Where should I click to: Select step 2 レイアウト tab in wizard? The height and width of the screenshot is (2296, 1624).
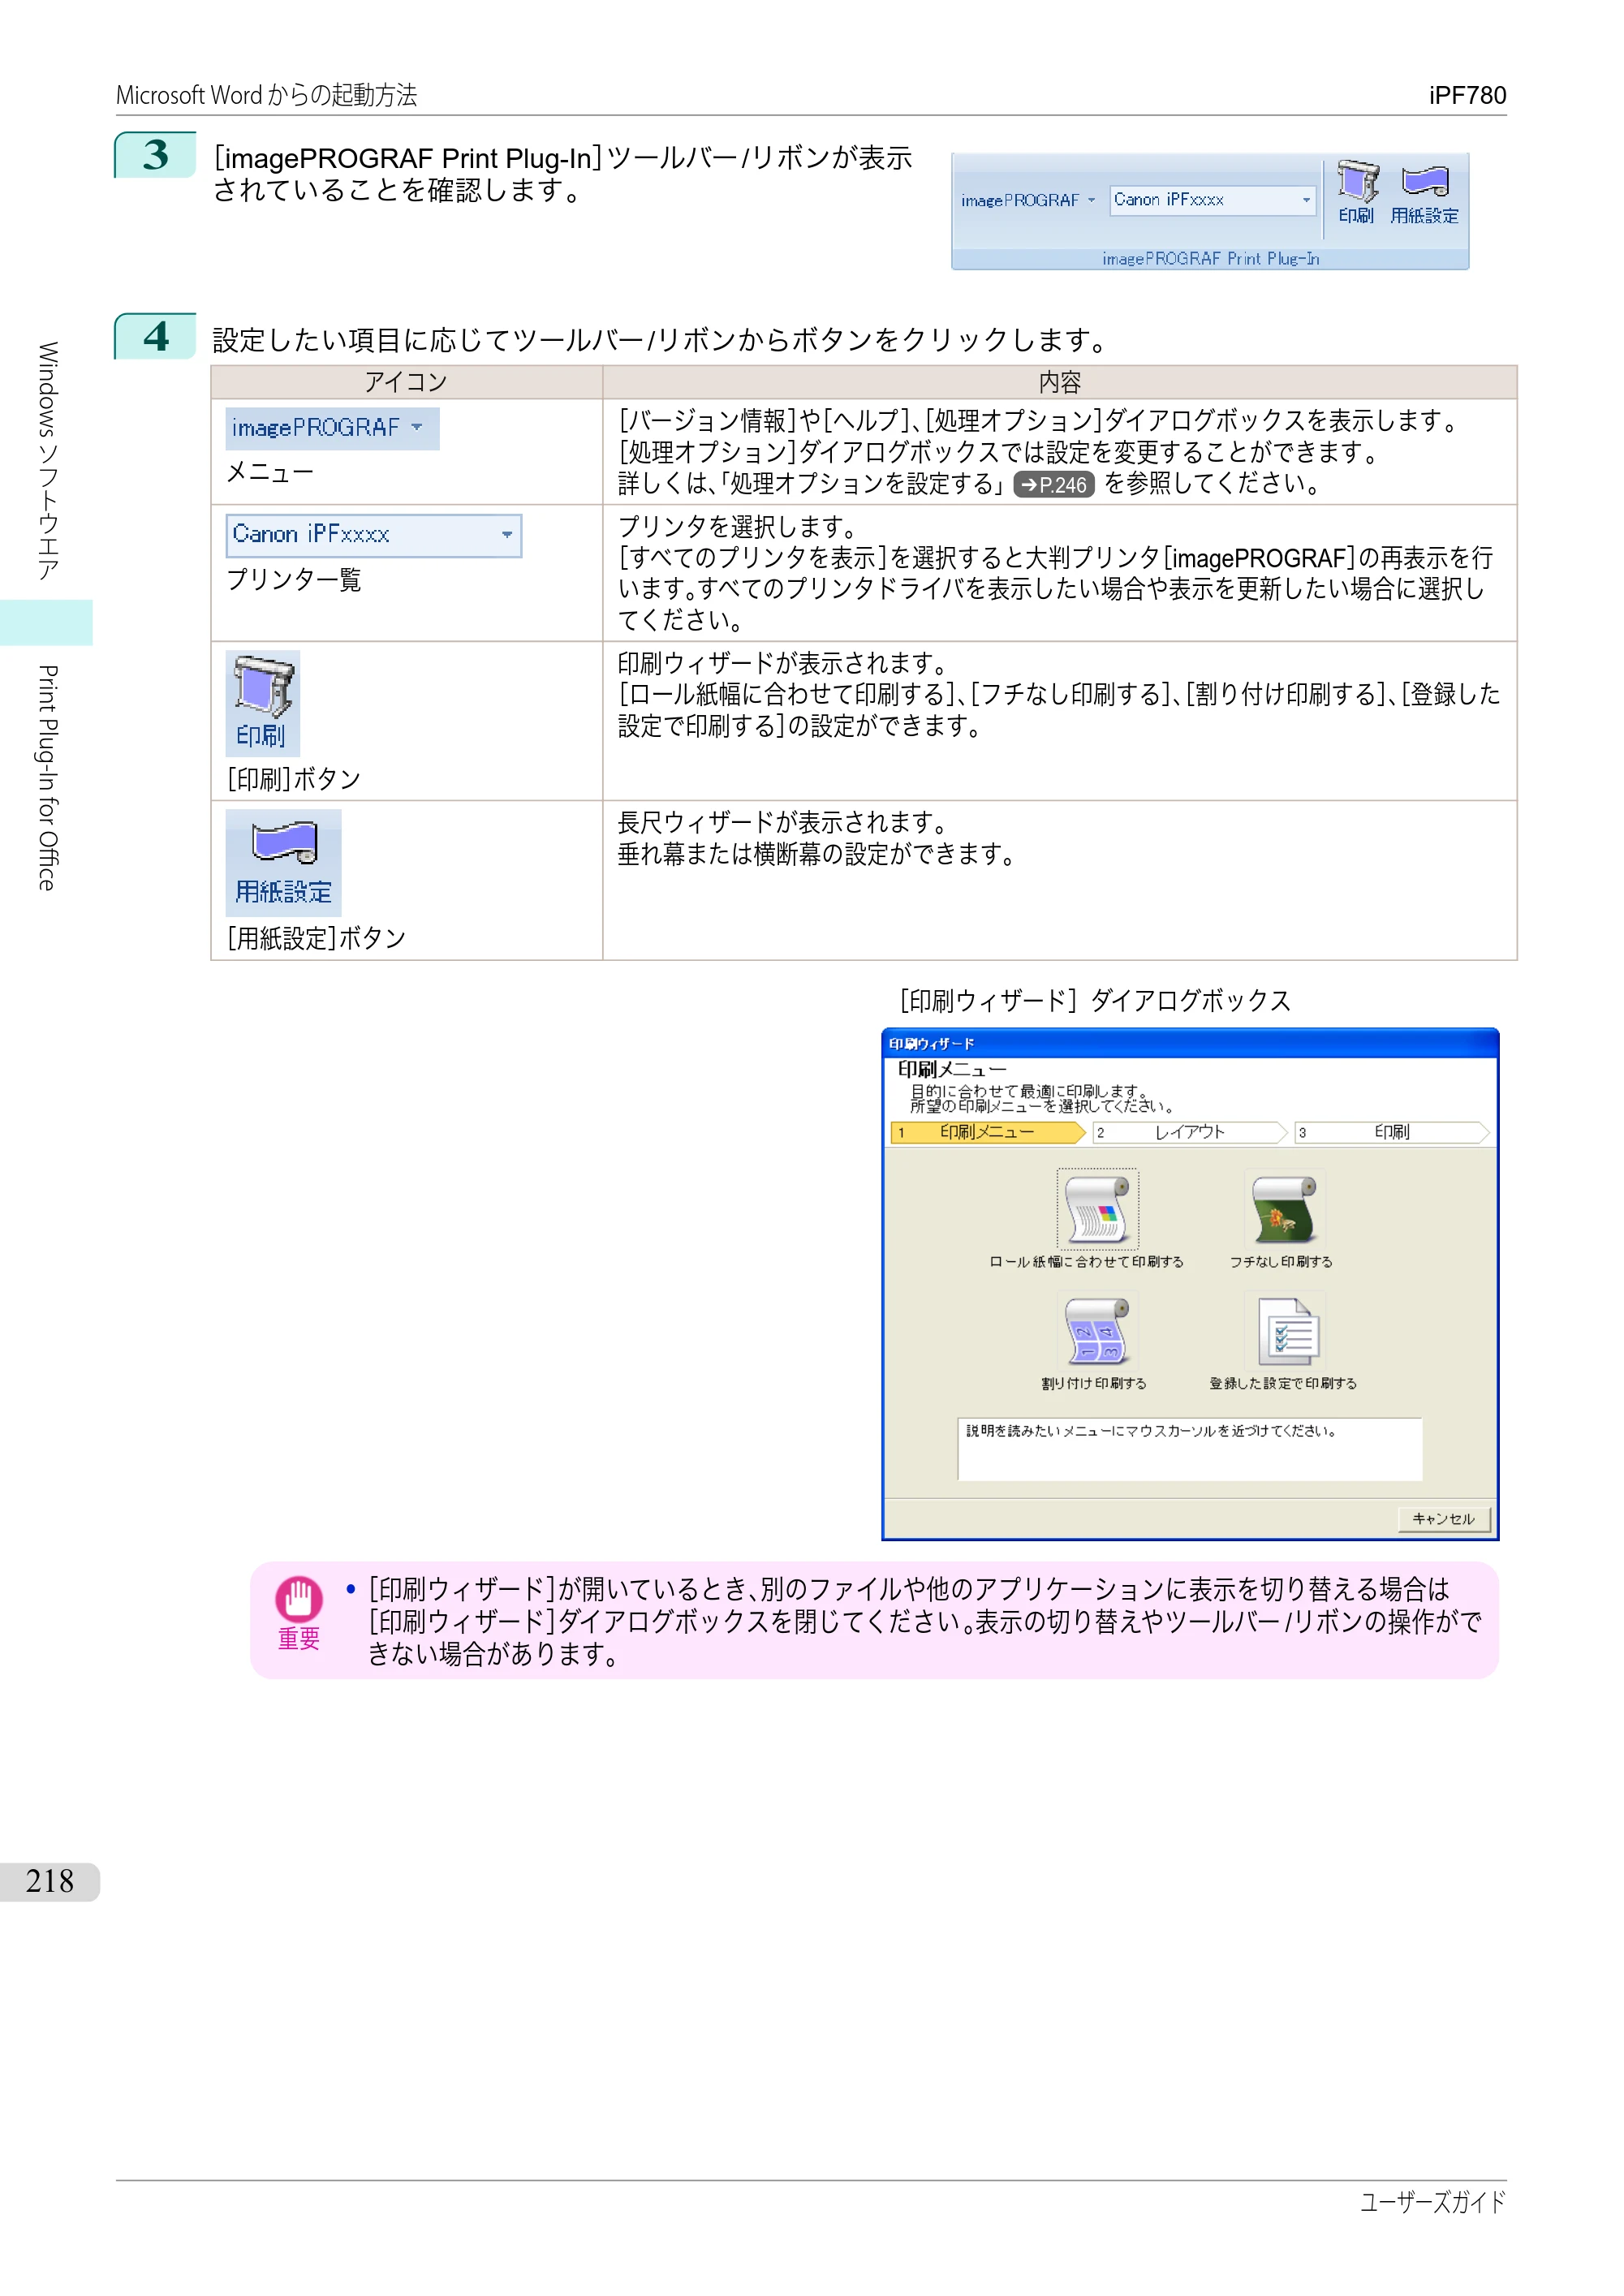[x=1190, y=1132]
